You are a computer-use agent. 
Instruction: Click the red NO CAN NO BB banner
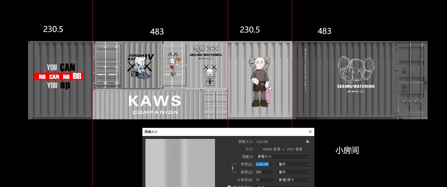coord(59,77)
